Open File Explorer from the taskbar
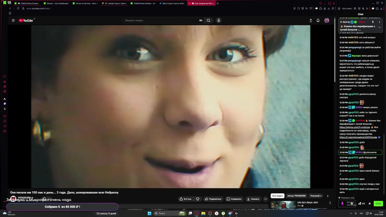 point(203,213)
